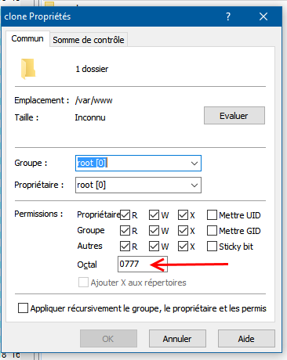
Task: Click the yellow folder icon
Action: pos(28,69)
